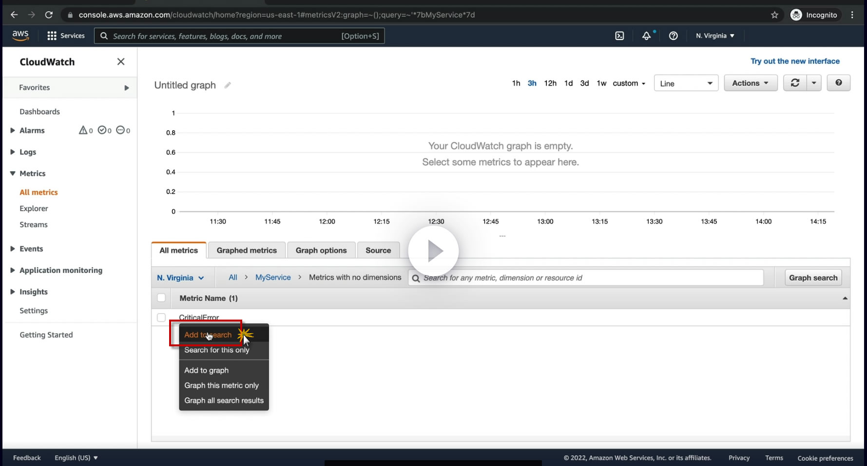Screen dimensions: 867x466
Task: Choose Graph all search results
Action: tap(224, 400)
